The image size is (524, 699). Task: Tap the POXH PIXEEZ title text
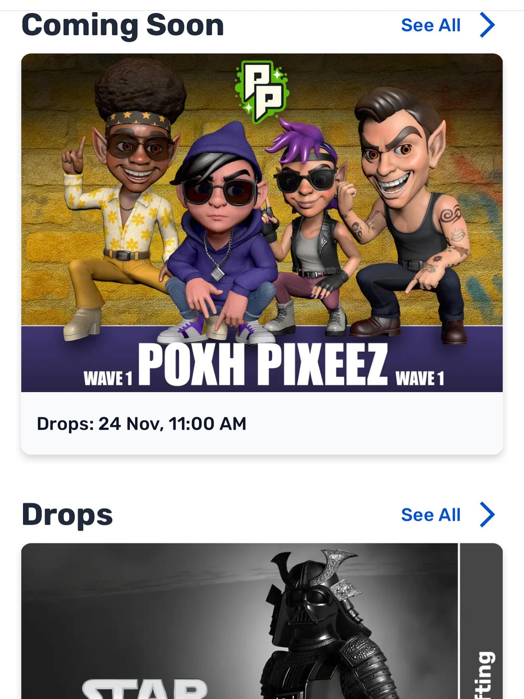pos(263,364)
